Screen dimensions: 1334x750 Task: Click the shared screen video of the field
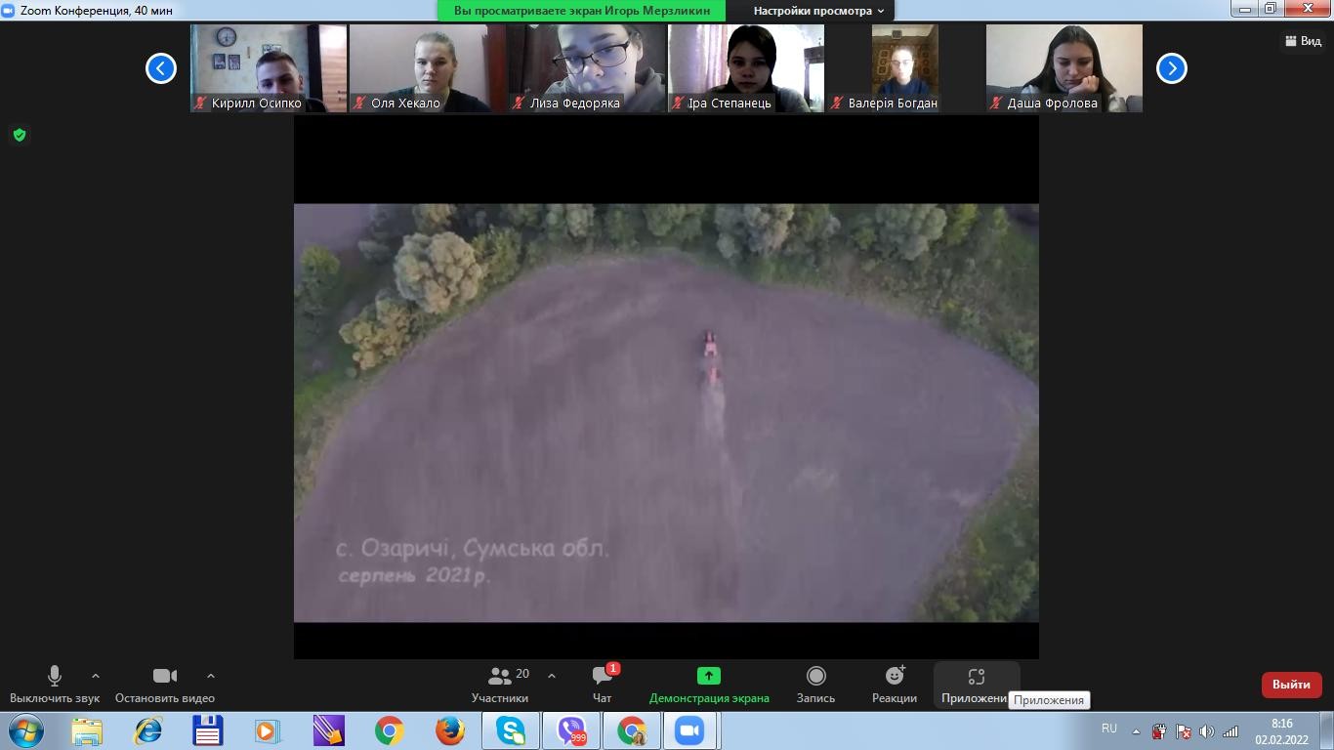(666, 412)
